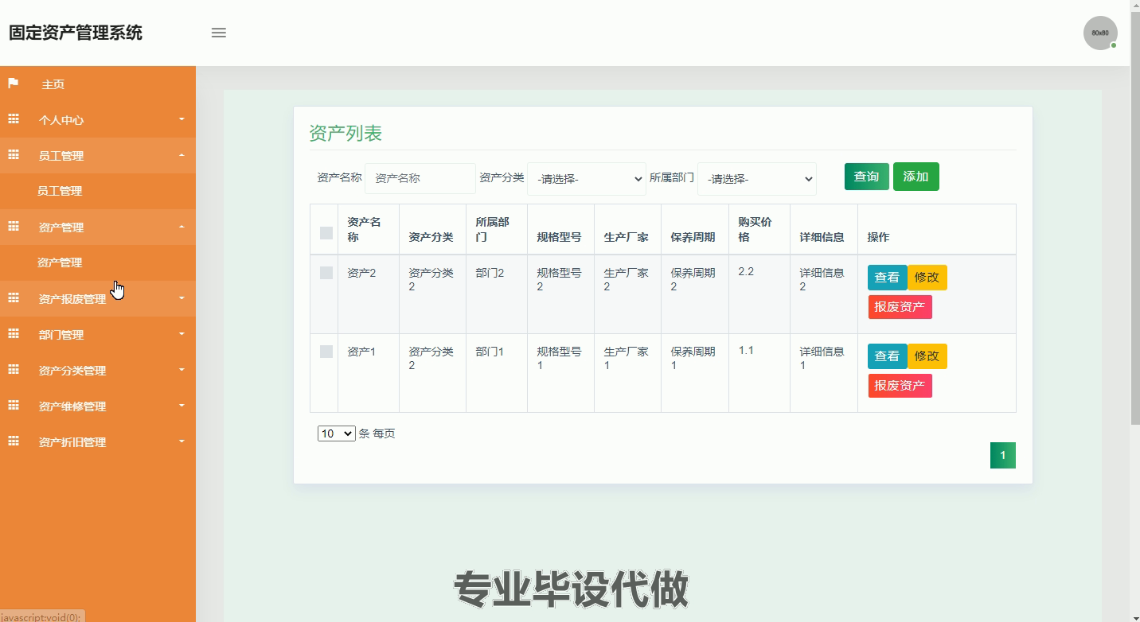Open the user avatar in top right
This screenshot has height=622, width=1140.
tap(1100, 33)
